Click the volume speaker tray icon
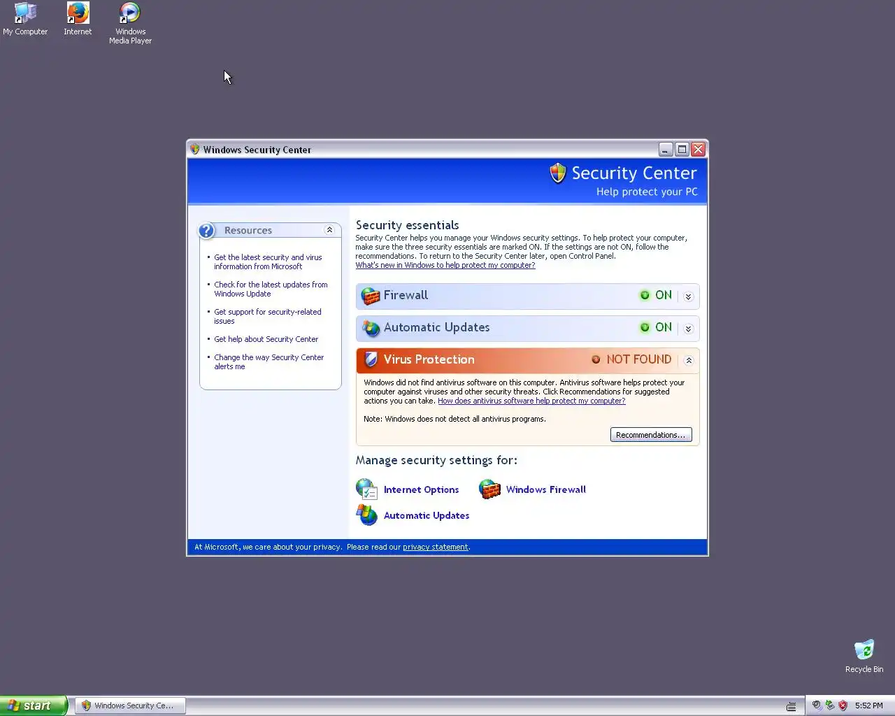 [816, 706]
